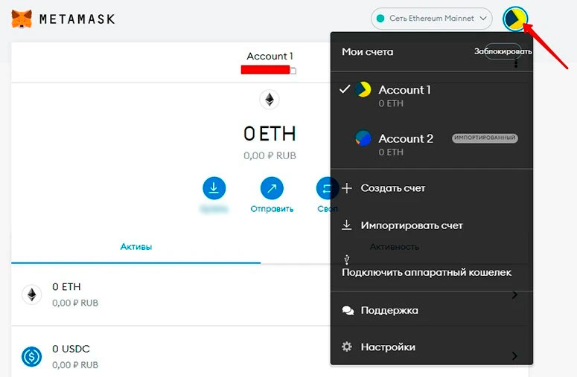Viewport: 577px width, 377px height.
Task: Click the Ethereum logo above balance
Action: click(270, 99)
